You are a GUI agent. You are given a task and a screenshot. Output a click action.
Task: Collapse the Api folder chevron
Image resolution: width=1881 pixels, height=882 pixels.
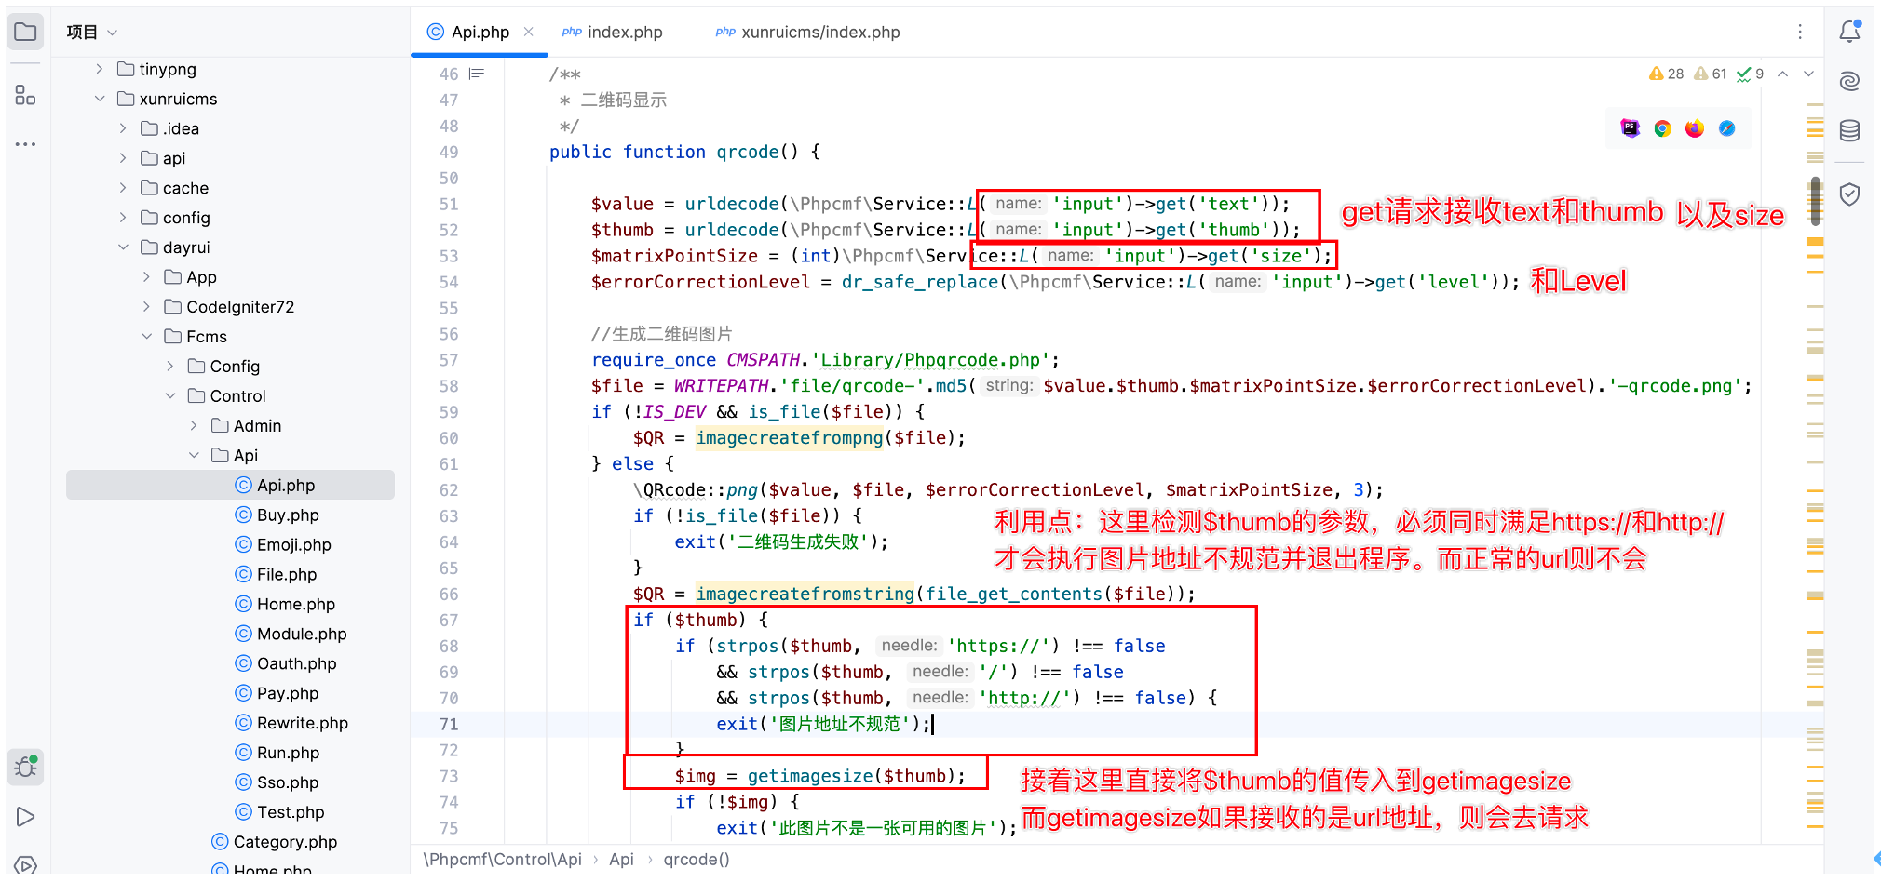194,456
